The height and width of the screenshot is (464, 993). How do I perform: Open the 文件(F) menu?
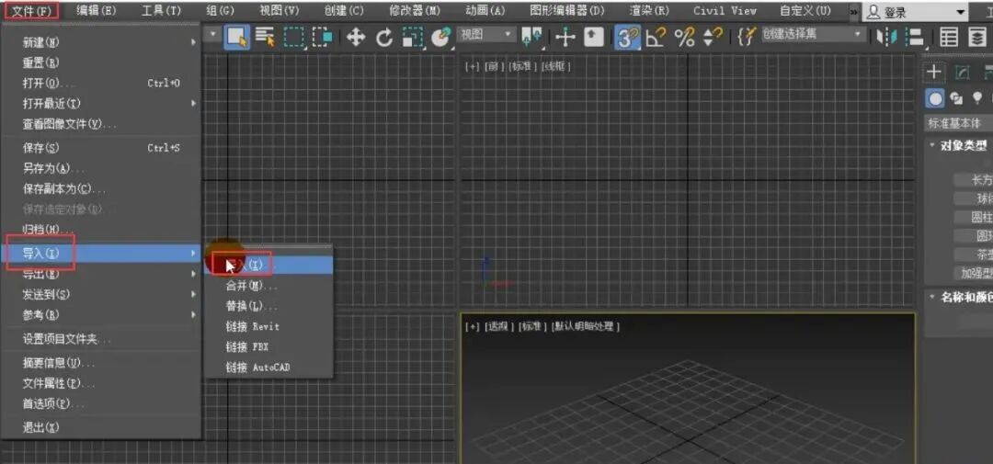pyautogui.click(x=31, y=11)
